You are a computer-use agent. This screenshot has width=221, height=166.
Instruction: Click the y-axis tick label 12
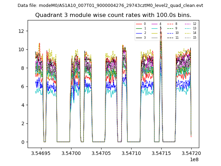(21, 31)
